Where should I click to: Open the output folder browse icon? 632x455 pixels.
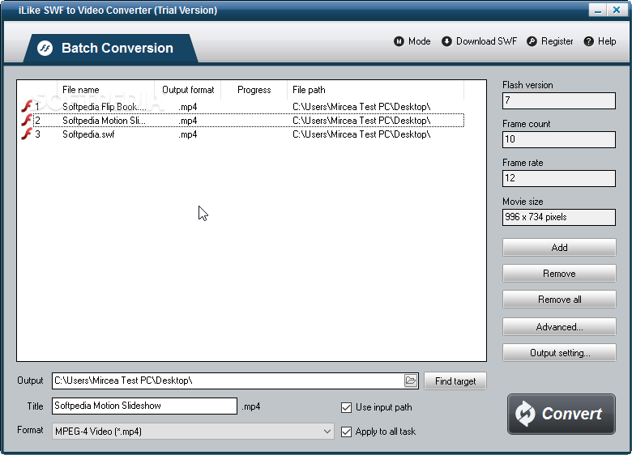pos(410,381)
